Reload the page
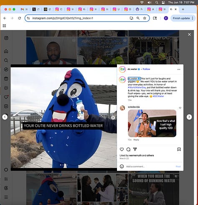This screenshot has height=205, width=198. pos(20,18)
